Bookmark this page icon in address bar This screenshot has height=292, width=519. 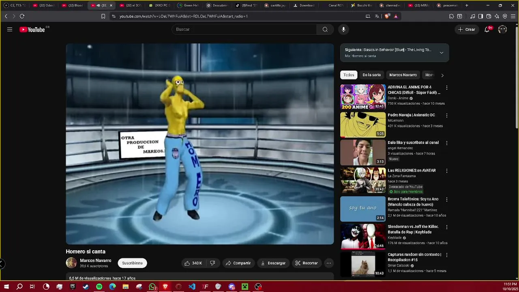coord(103,16)
